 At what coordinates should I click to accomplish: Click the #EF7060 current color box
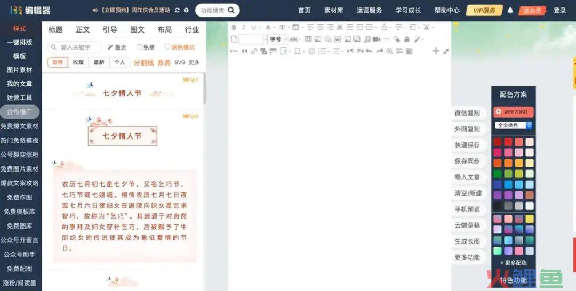point(513,111)
